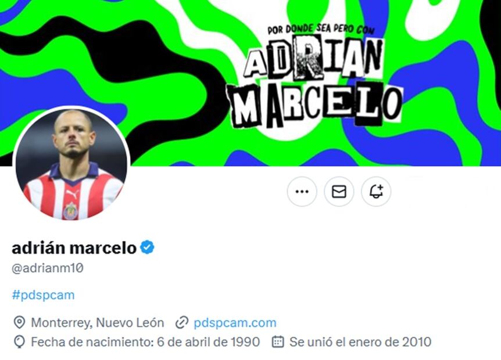
Task: Visit the pdspcam.com website link
Action: pos(235,323)
